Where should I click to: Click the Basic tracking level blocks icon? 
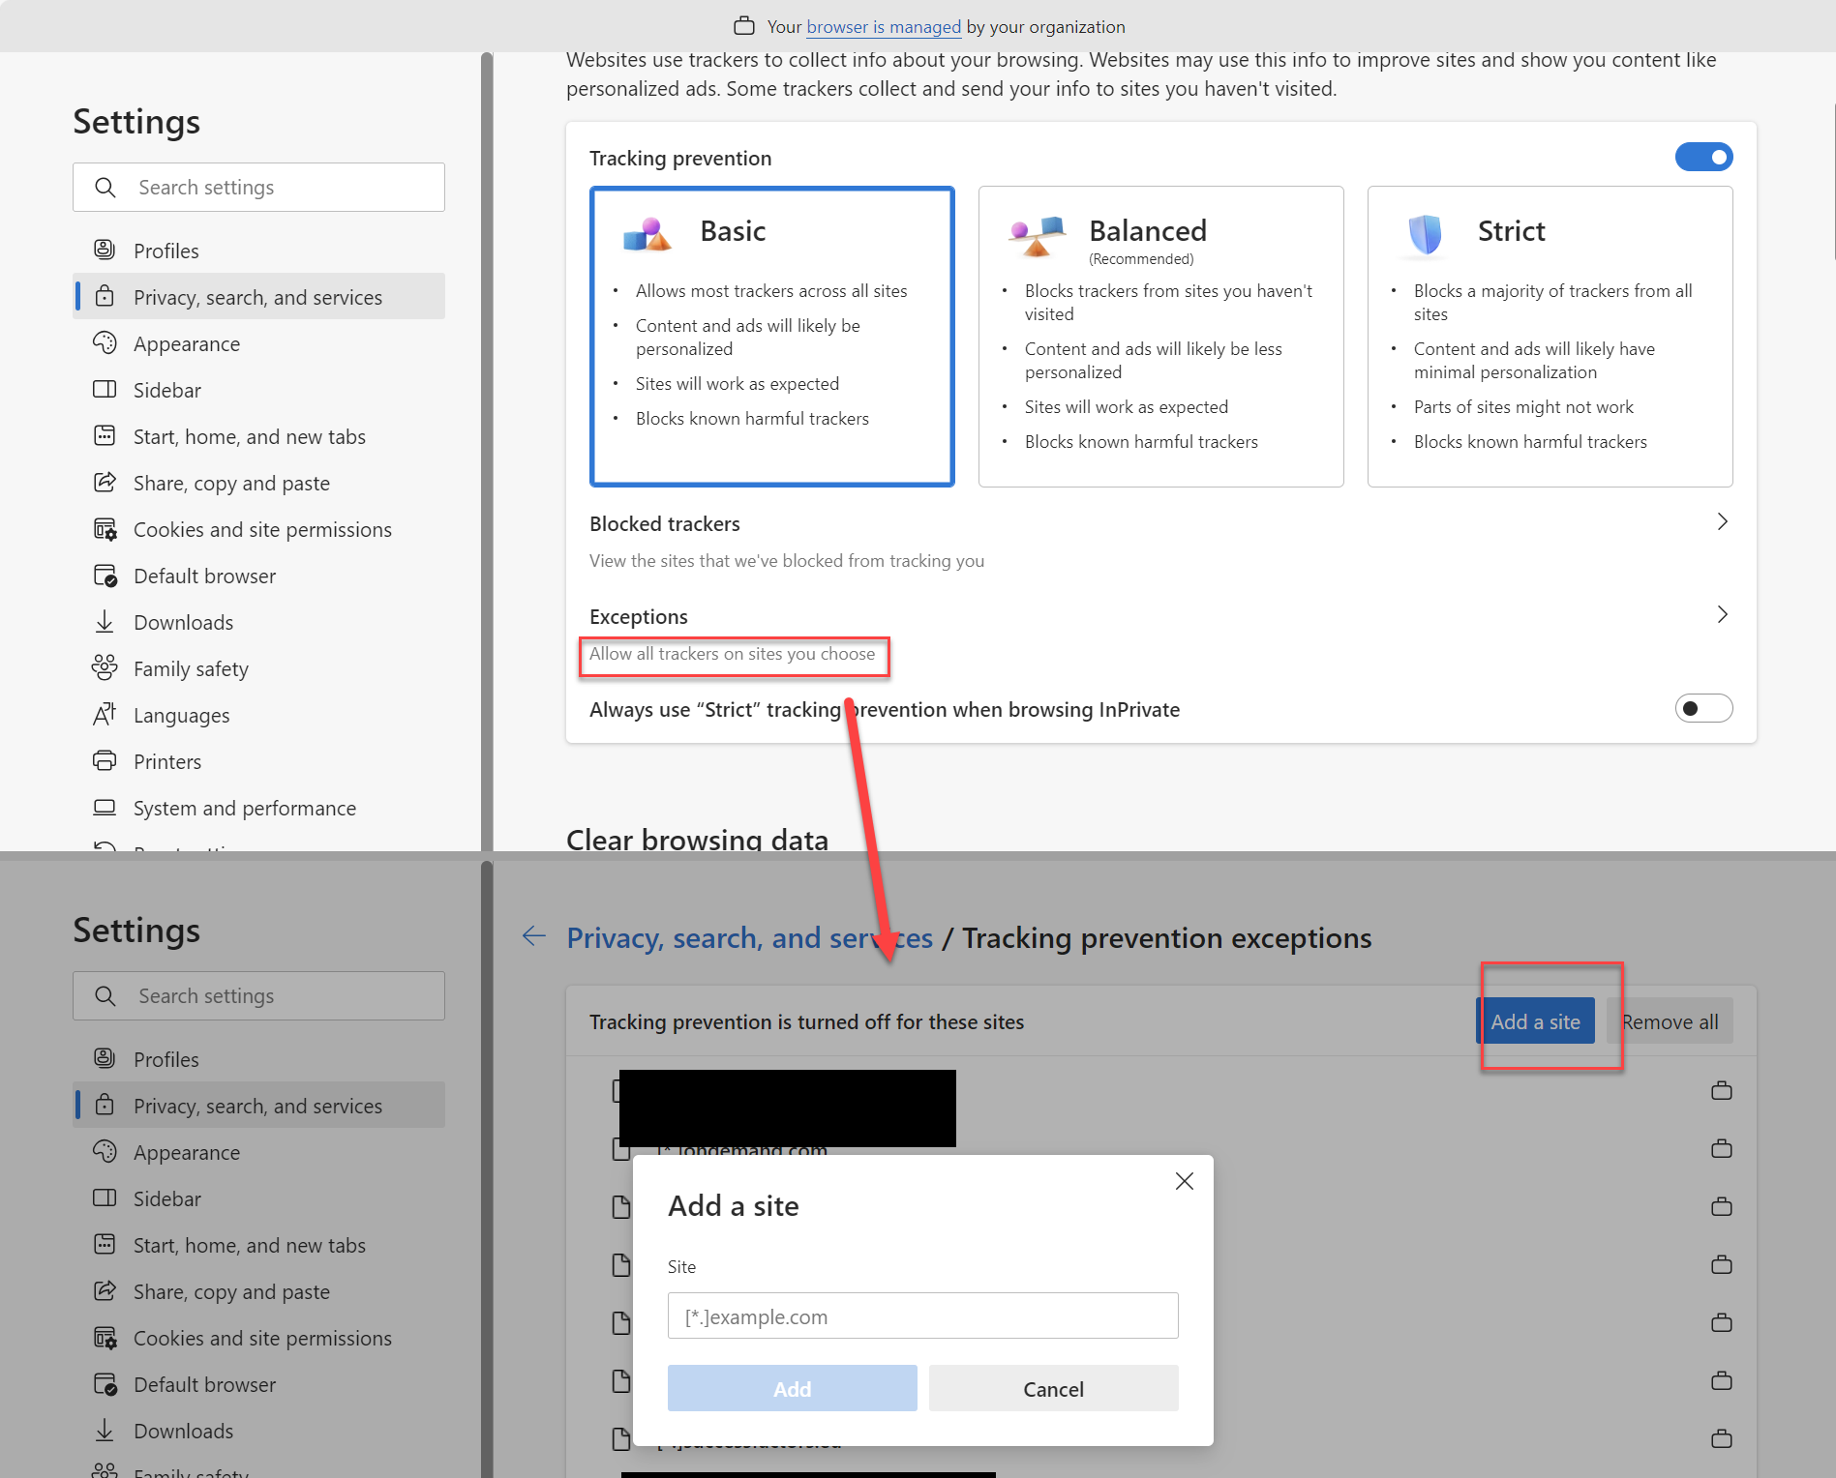click(x=647, y=234)
